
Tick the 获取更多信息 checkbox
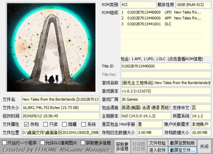(83, 143)
